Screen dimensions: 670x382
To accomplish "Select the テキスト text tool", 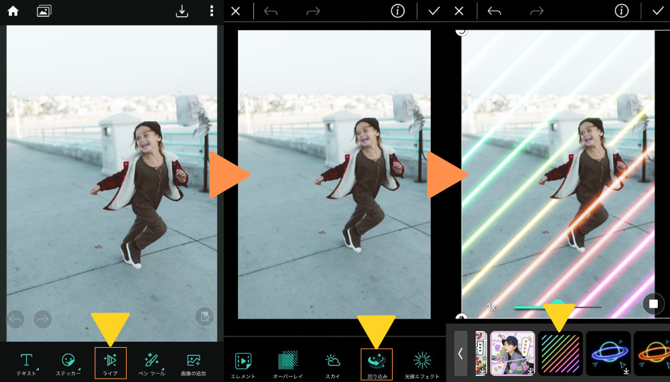I will click(x=27, y=365).
